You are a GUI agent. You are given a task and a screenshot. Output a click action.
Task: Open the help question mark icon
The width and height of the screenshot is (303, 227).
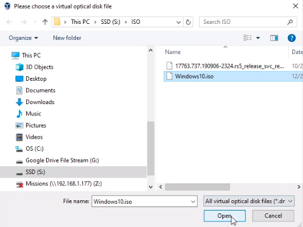pyautogui.click(x=292, y=38)
